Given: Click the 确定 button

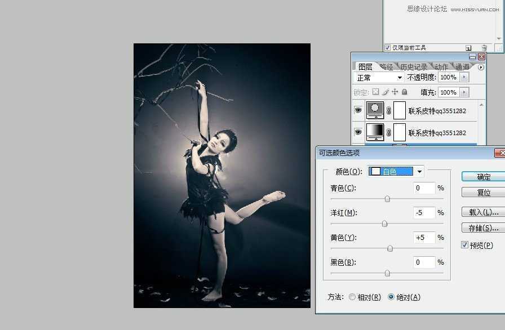Looking at the screenshot, I should 484,177.
